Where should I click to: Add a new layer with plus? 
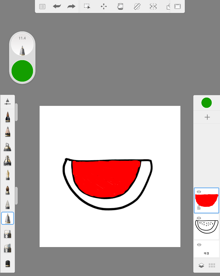(x=207, y=117)
